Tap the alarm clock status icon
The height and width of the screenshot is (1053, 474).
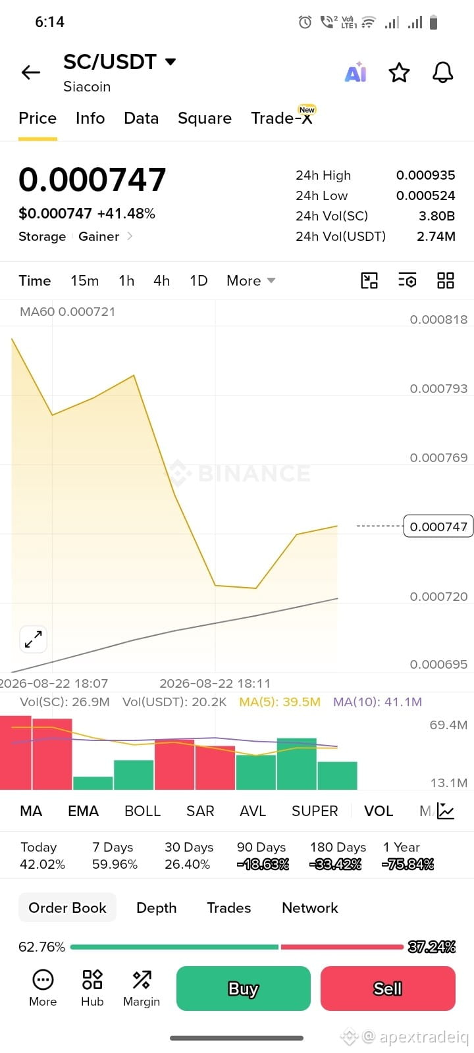[305, 22]
